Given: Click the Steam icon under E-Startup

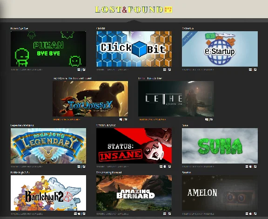Looking at the screenshot, I should 255,70.
